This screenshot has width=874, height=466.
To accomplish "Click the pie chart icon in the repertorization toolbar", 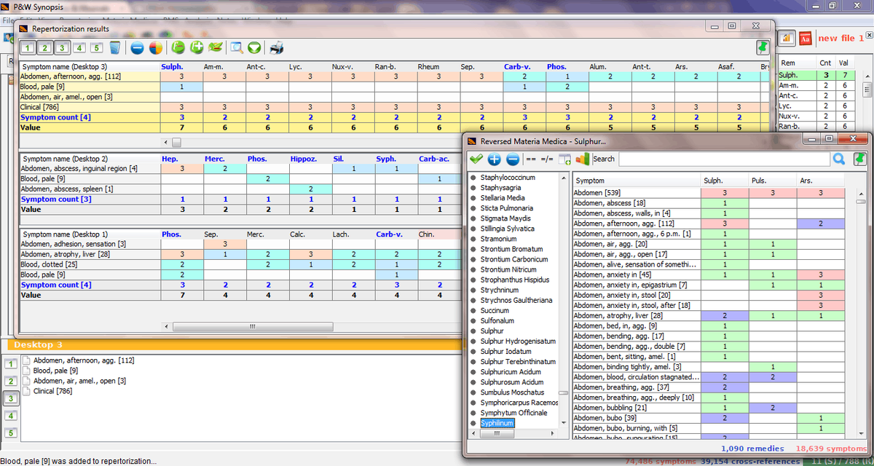I will pos(157,47).
